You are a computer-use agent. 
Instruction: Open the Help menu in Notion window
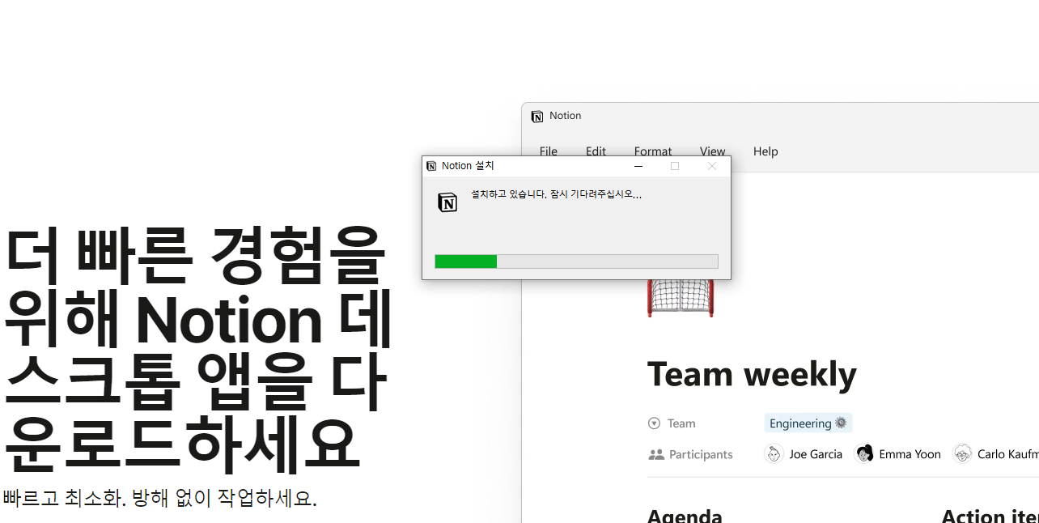click(765, 151)
